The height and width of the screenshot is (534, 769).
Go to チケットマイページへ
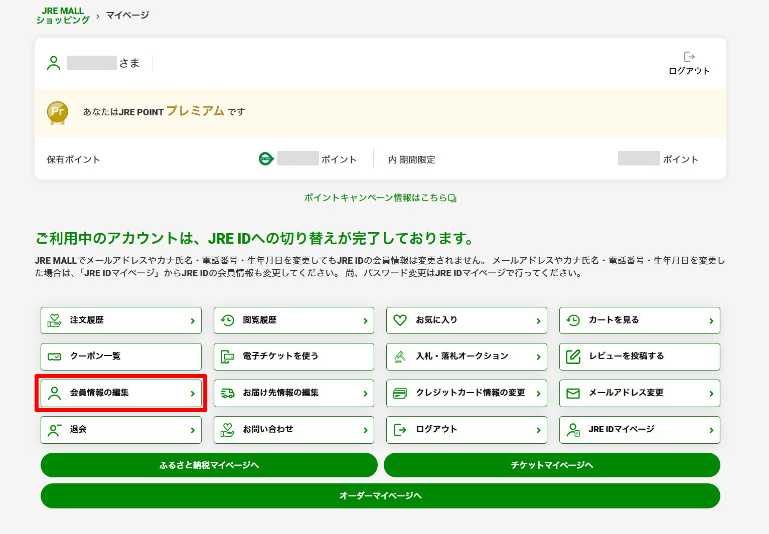coord(552,465)
